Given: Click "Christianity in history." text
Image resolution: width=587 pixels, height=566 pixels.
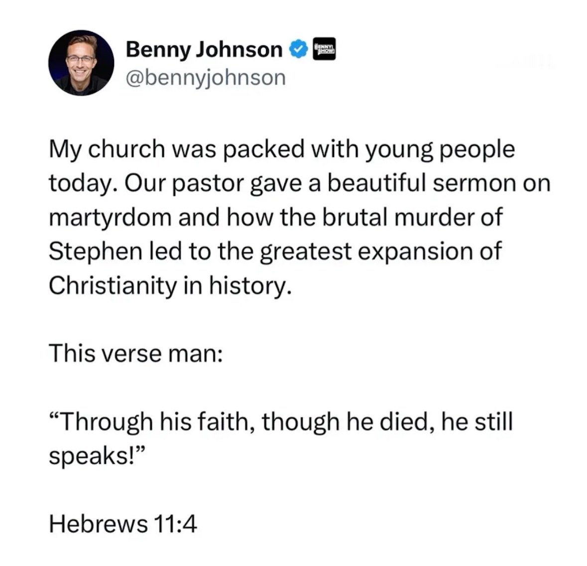Looking at the screenshot, I should 170,286.
